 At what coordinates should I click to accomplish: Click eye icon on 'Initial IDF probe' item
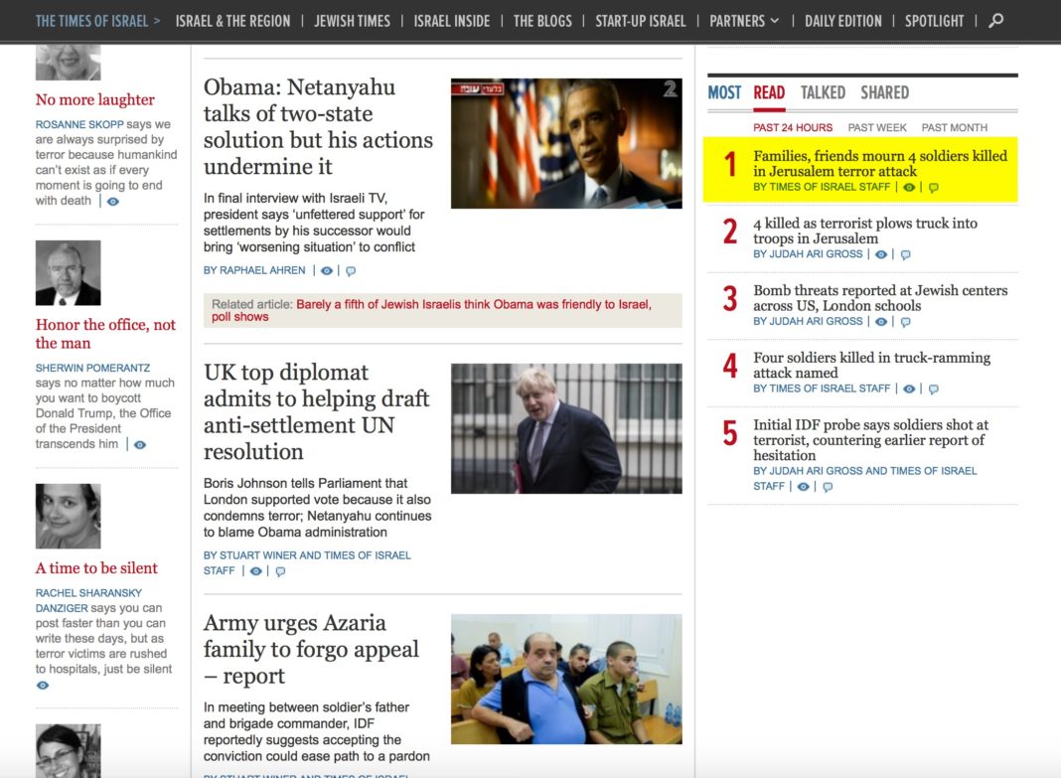(x=803, y=487)
